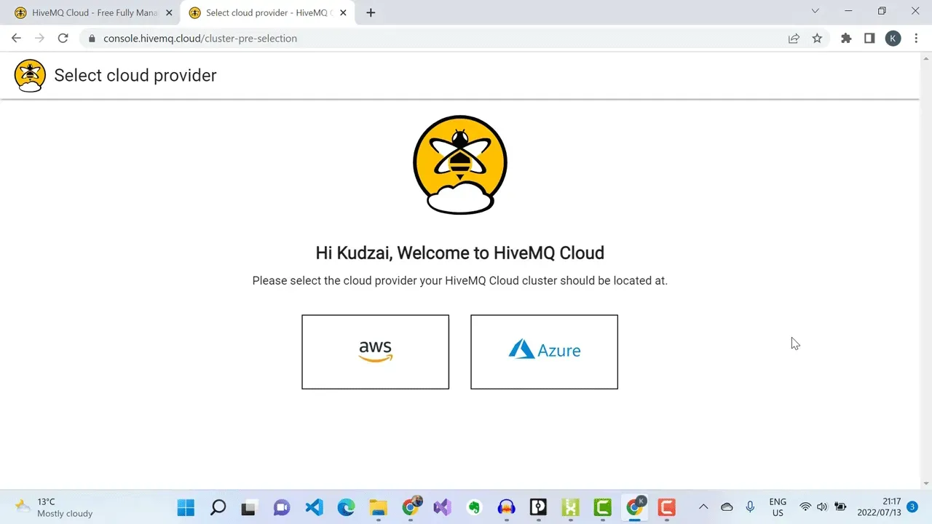The image size is (932, 524).
Task: Launch Visual Studio Code from taskbar
Action: pos(314,507)
